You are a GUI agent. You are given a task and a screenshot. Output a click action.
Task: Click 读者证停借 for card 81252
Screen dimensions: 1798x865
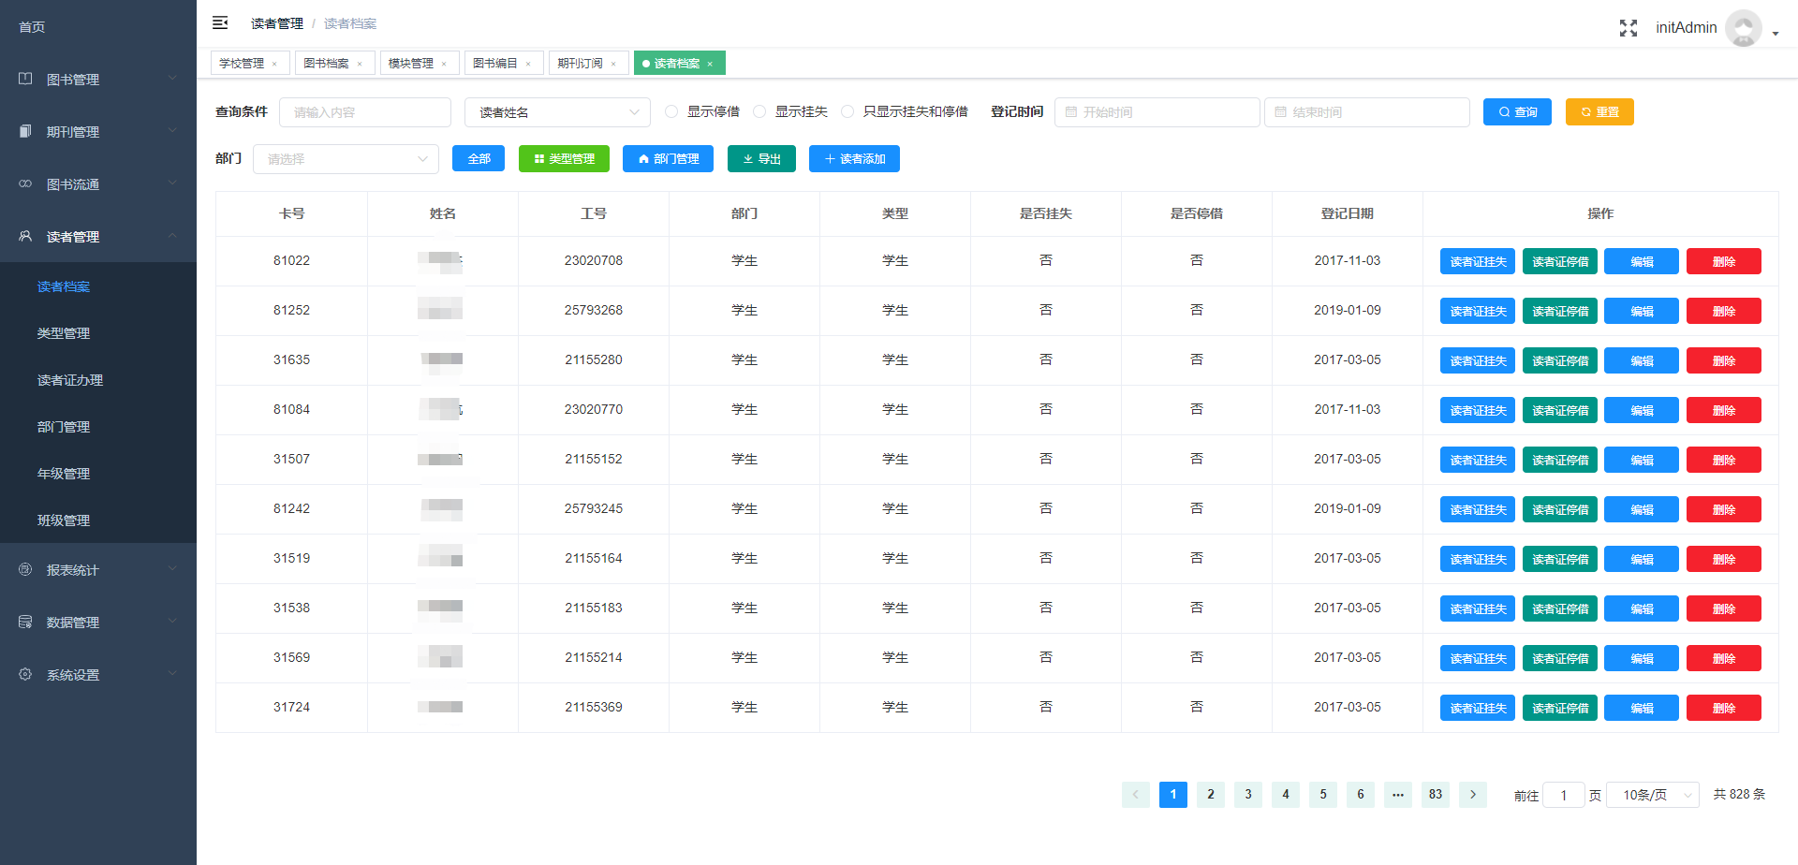pyautogui.click(x=1560, y=311)
